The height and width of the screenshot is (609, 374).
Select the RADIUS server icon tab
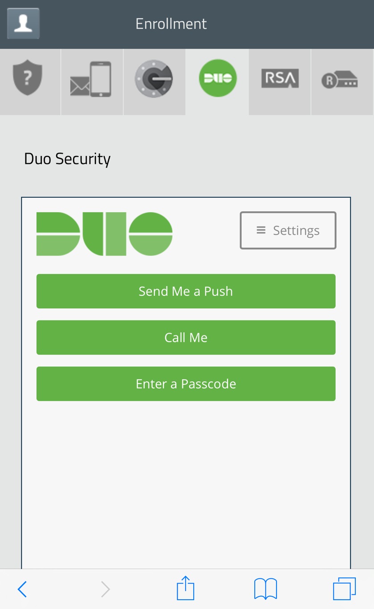(340, 79)
